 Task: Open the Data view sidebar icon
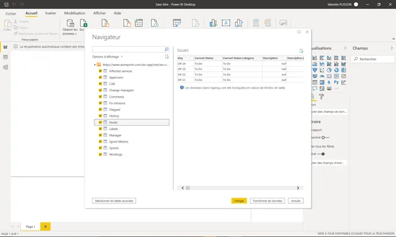(x=5, y=57)
